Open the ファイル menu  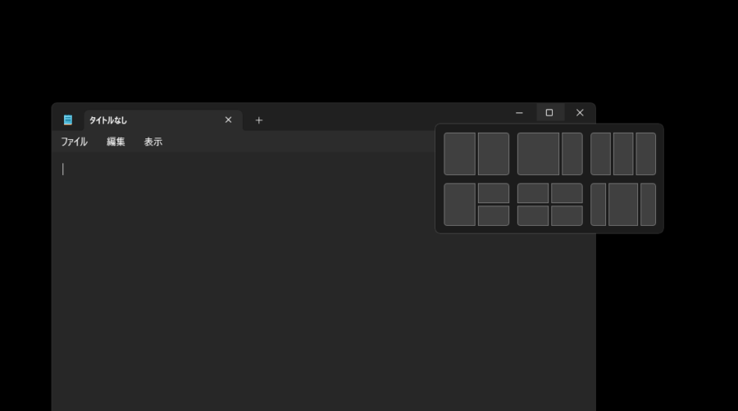(74, 142)
